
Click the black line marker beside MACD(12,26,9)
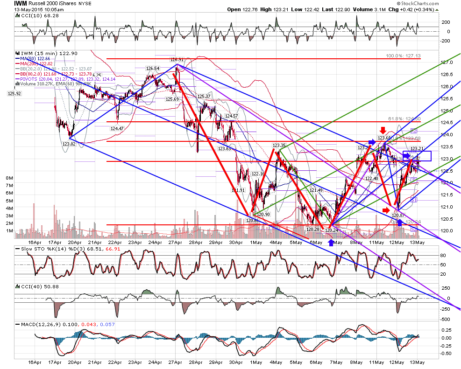(x=18, y=324)
